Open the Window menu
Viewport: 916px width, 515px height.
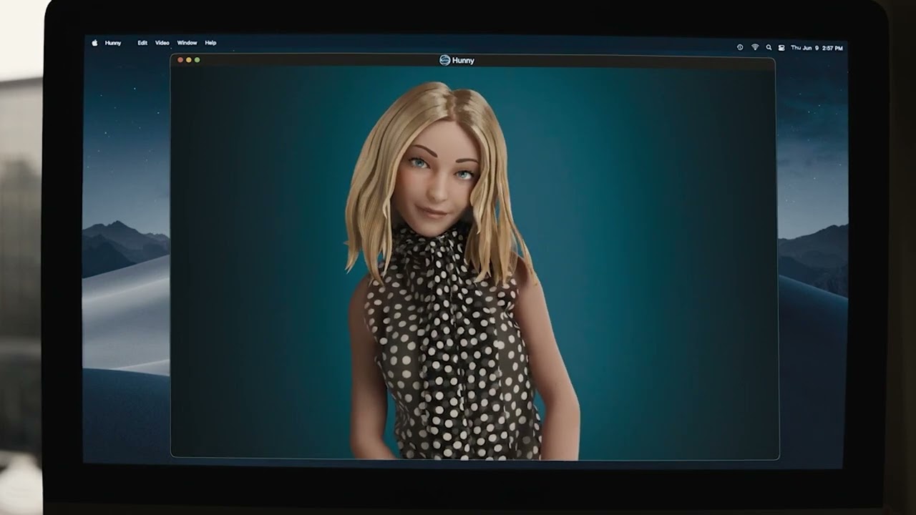187,43
